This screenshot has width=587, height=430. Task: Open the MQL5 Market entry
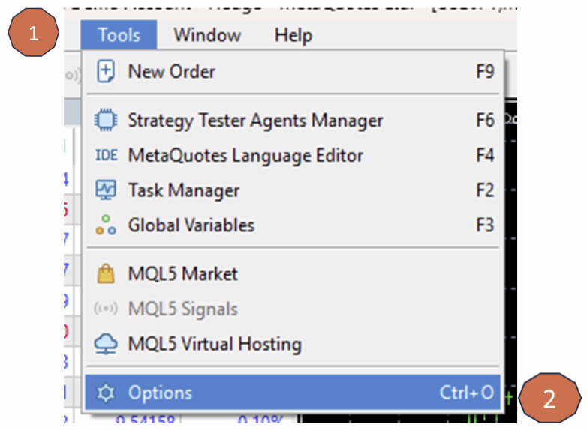(x=182, y=275)
